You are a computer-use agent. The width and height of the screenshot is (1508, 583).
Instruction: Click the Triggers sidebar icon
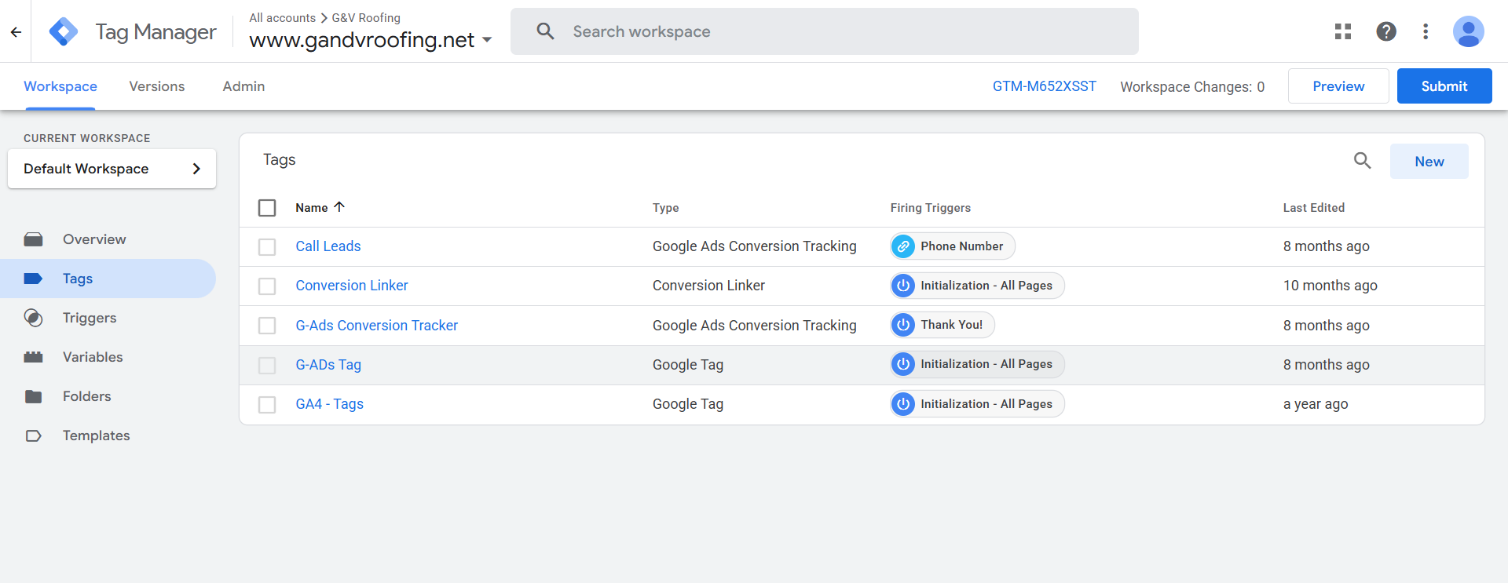(33, 318)
